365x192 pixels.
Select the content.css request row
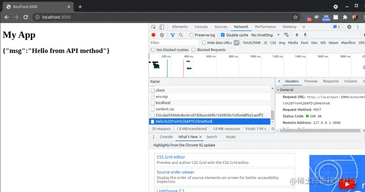pyautogui.click(x=209, y=109)
